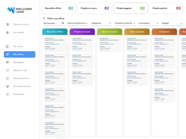
Task: Click the Ma vitrine sidebar icon
Action: (x=8, y=46)
